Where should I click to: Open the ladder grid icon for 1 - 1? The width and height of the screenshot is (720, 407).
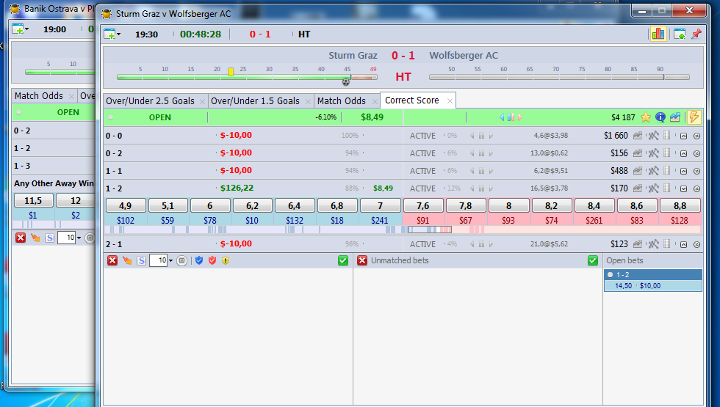667,170
